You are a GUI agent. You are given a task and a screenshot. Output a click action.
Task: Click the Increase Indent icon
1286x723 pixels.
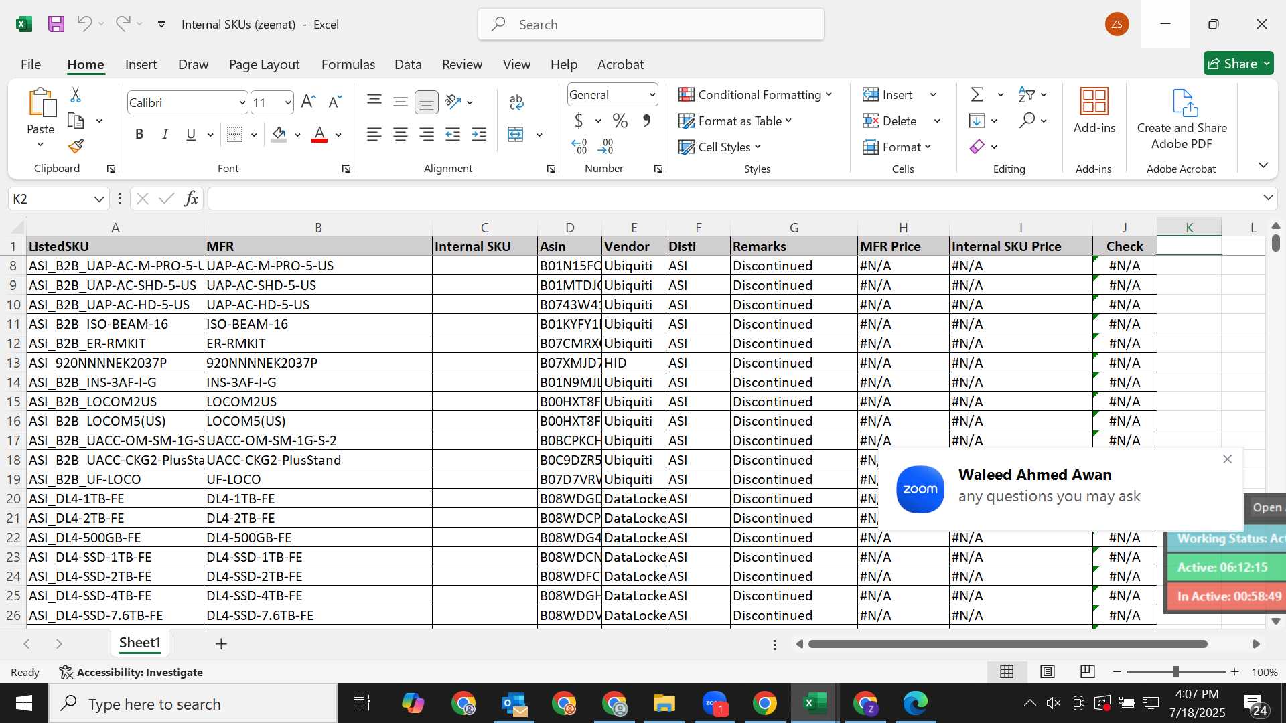point(479,135)
